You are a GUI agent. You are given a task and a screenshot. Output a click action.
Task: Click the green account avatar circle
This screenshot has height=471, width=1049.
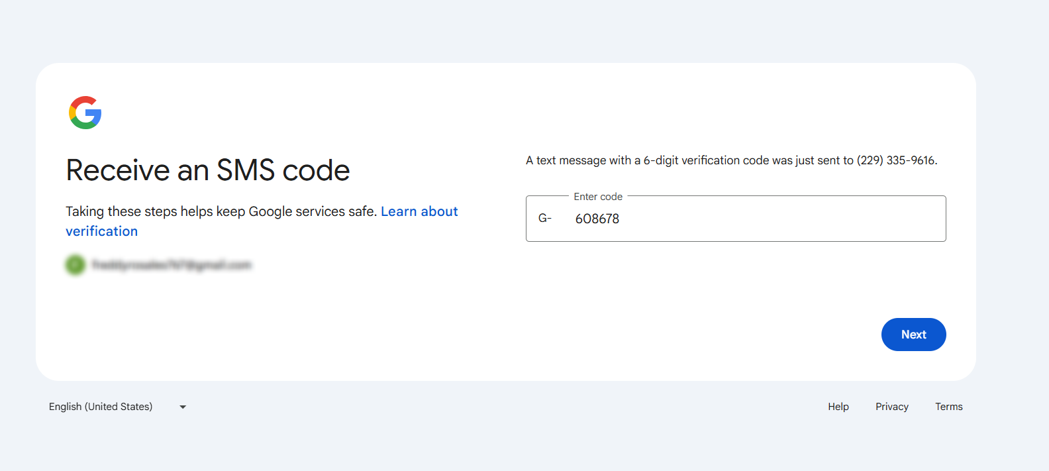coord(75,265)
